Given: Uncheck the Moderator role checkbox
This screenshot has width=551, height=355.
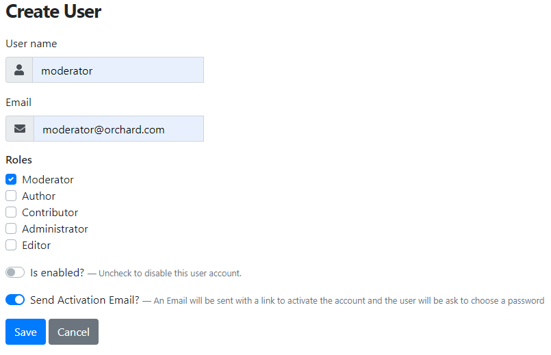Looking at the screenshot, I should [x=11, y=179].
